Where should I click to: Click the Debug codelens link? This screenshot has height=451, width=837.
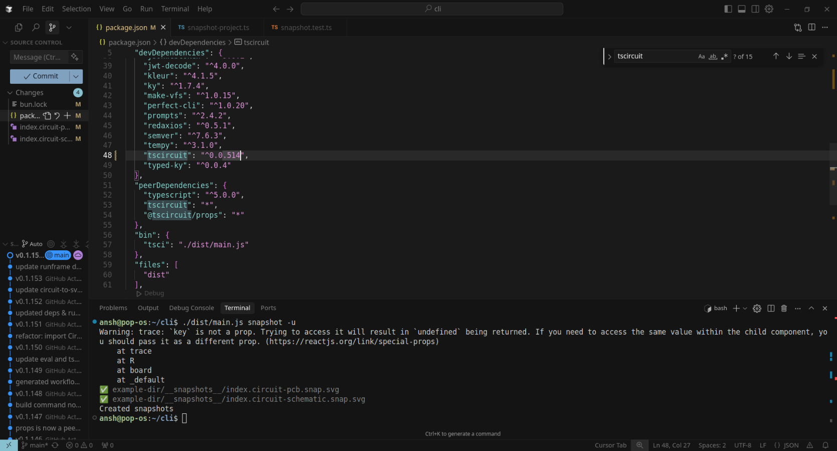154,293
